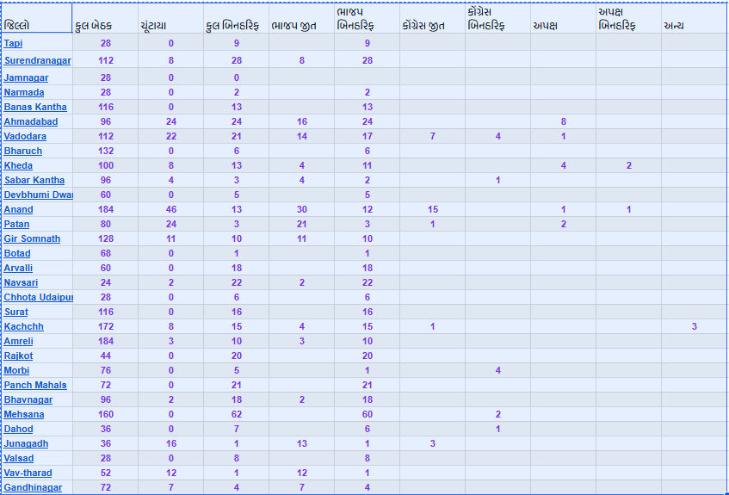Click the Mehsana district link
729x495 pixels.
pyautogui.click(x=24, y=415)
